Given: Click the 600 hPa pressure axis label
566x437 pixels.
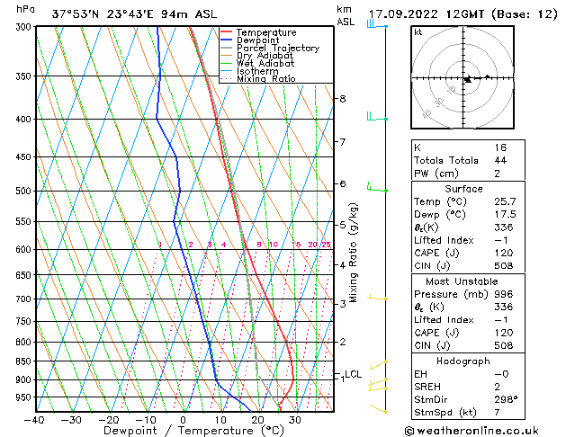Looking at the screenshot, I should click(x=23, y=249).
